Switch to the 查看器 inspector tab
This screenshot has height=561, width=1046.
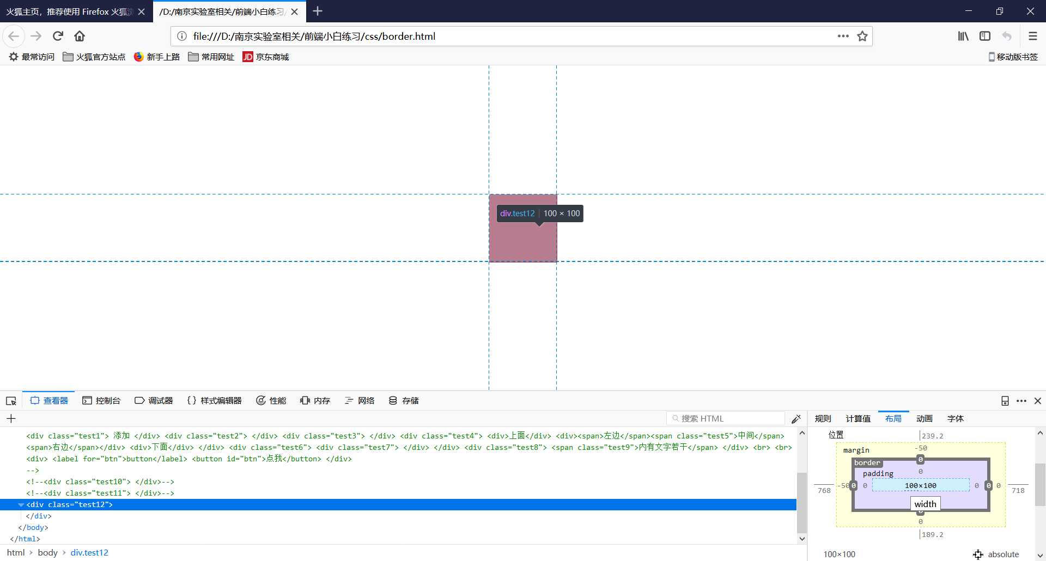click(x=49, y=400)
